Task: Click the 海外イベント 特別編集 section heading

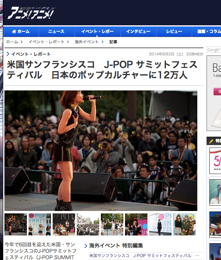Action: point(116,246)
